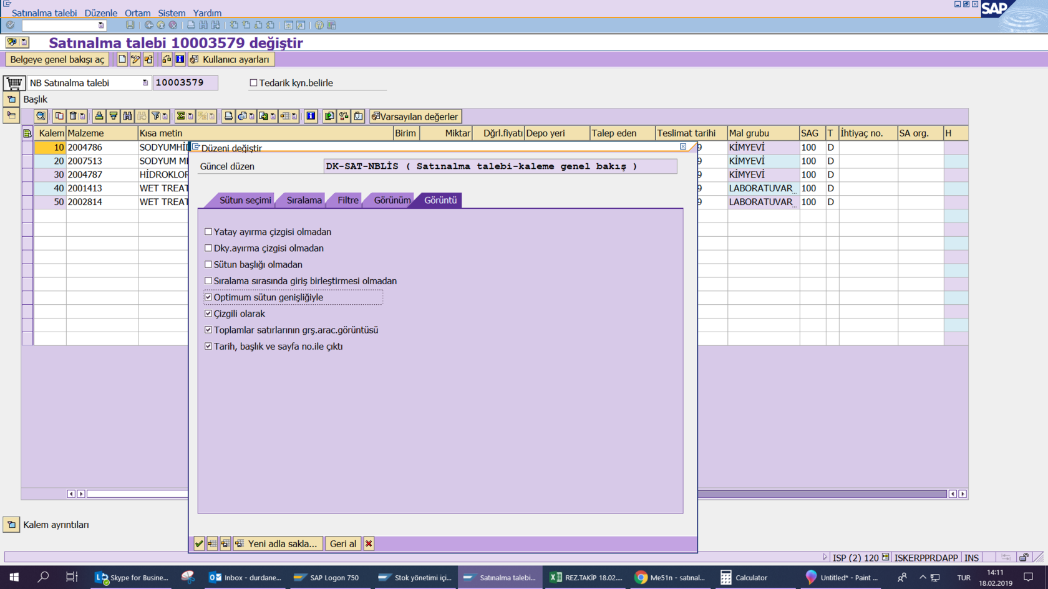Switch to the 'Görünüm' tab

[392, 200]
